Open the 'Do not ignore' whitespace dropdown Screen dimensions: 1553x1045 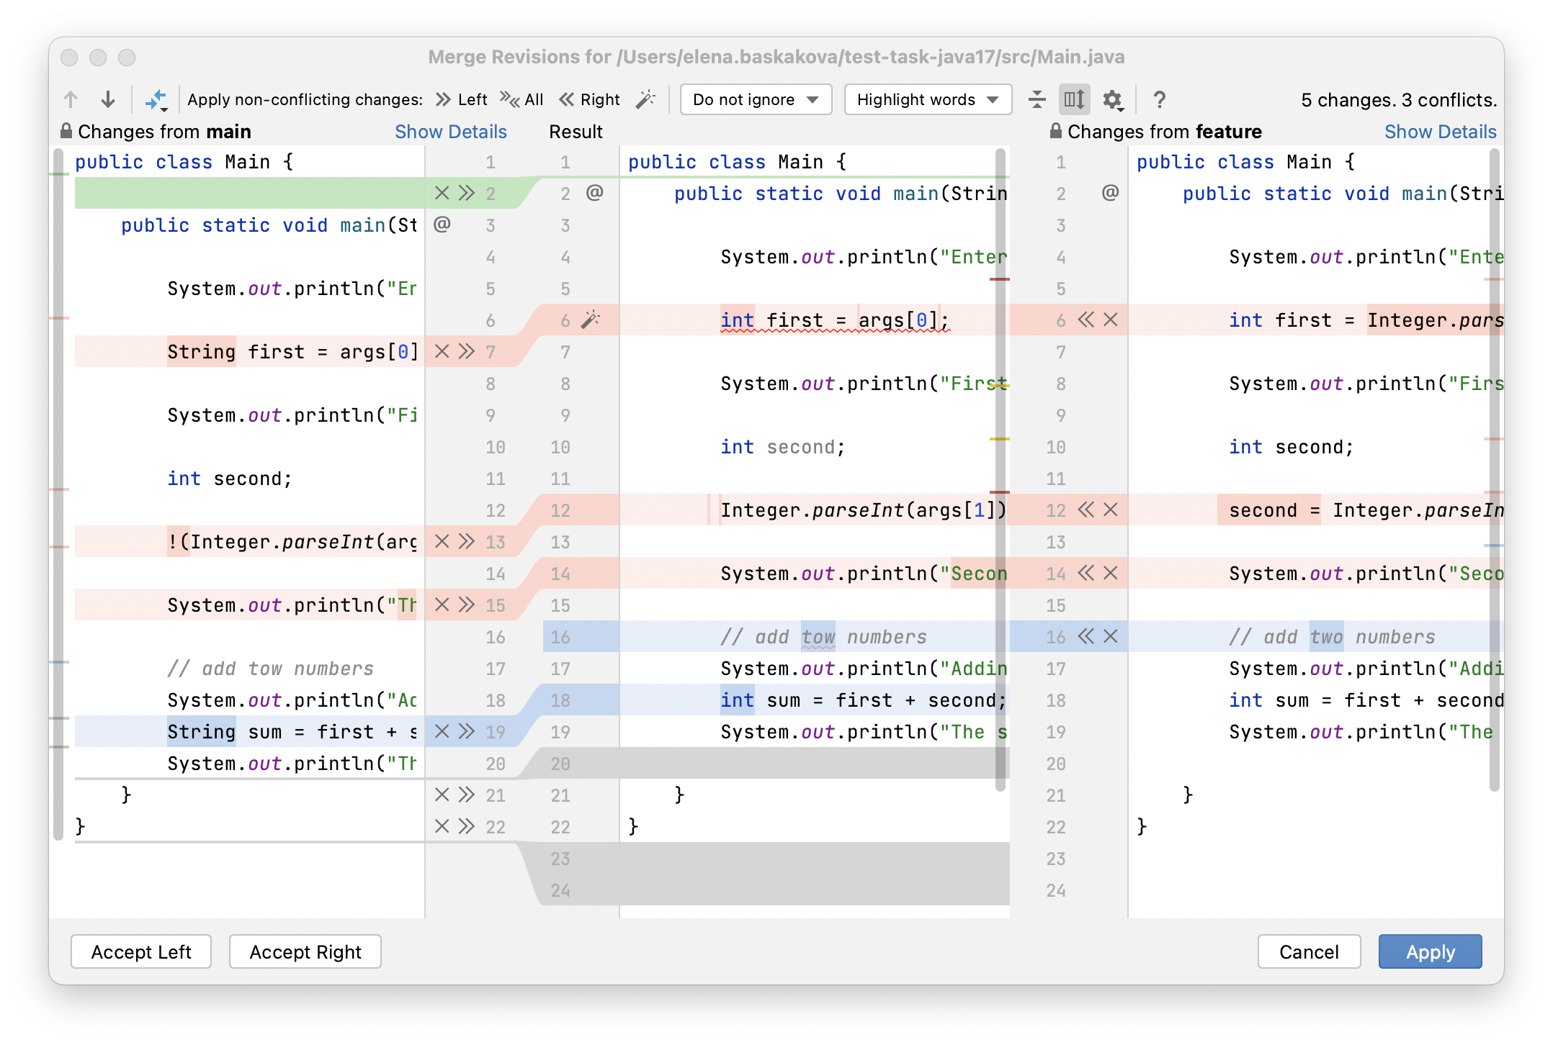755,99
